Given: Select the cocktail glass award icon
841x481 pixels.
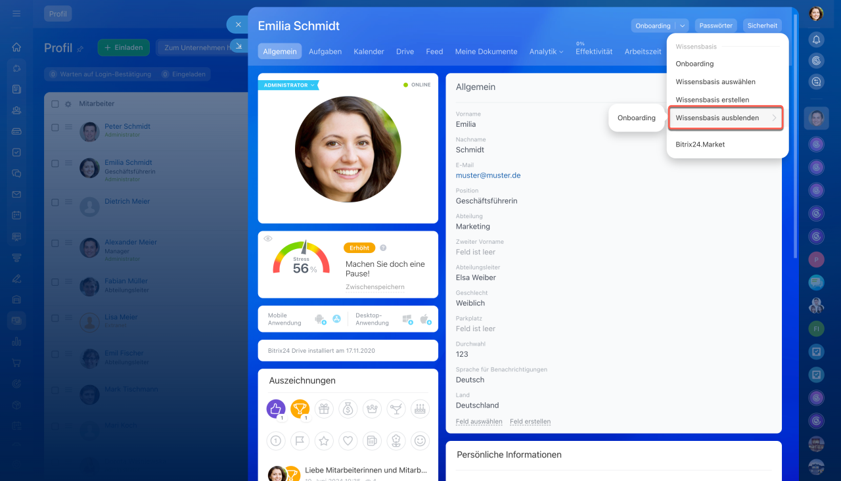Looking at the screenshot, I should pos(396,409).
